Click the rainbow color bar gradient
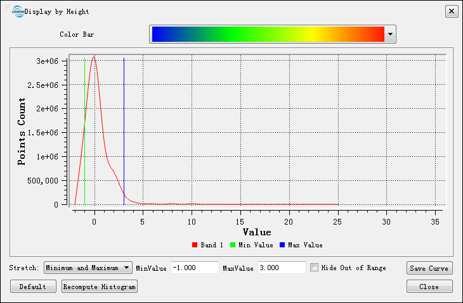 pyautogui.click(x=268, y=34)
